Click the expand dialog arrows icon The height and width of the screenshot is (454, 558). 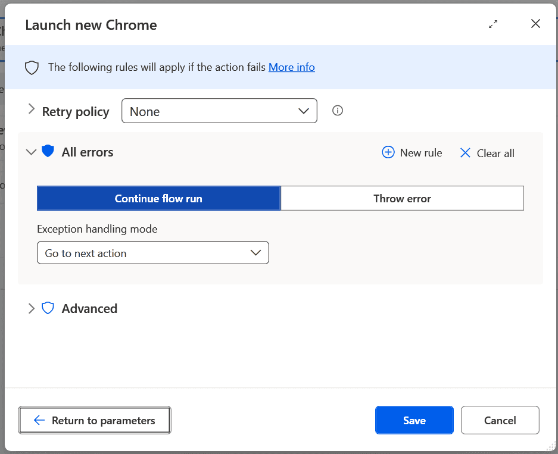pyautogui.click(x=493, y=24)
